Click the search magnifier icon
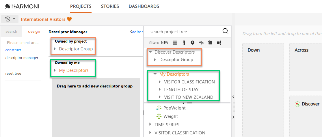This screenshot has width=322, height=137. click(x=225, y=31)
